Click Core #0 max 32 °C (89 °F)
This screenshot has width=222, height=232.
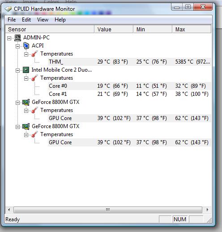(x=191, y=86)
